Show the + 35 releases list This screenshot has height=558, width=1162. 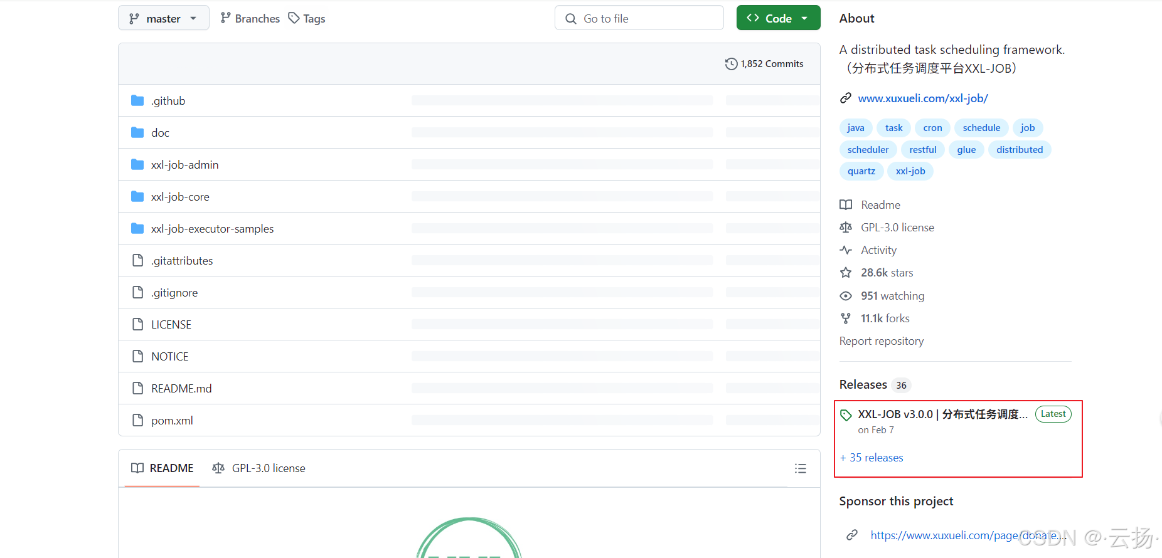(x=871, y=458)
